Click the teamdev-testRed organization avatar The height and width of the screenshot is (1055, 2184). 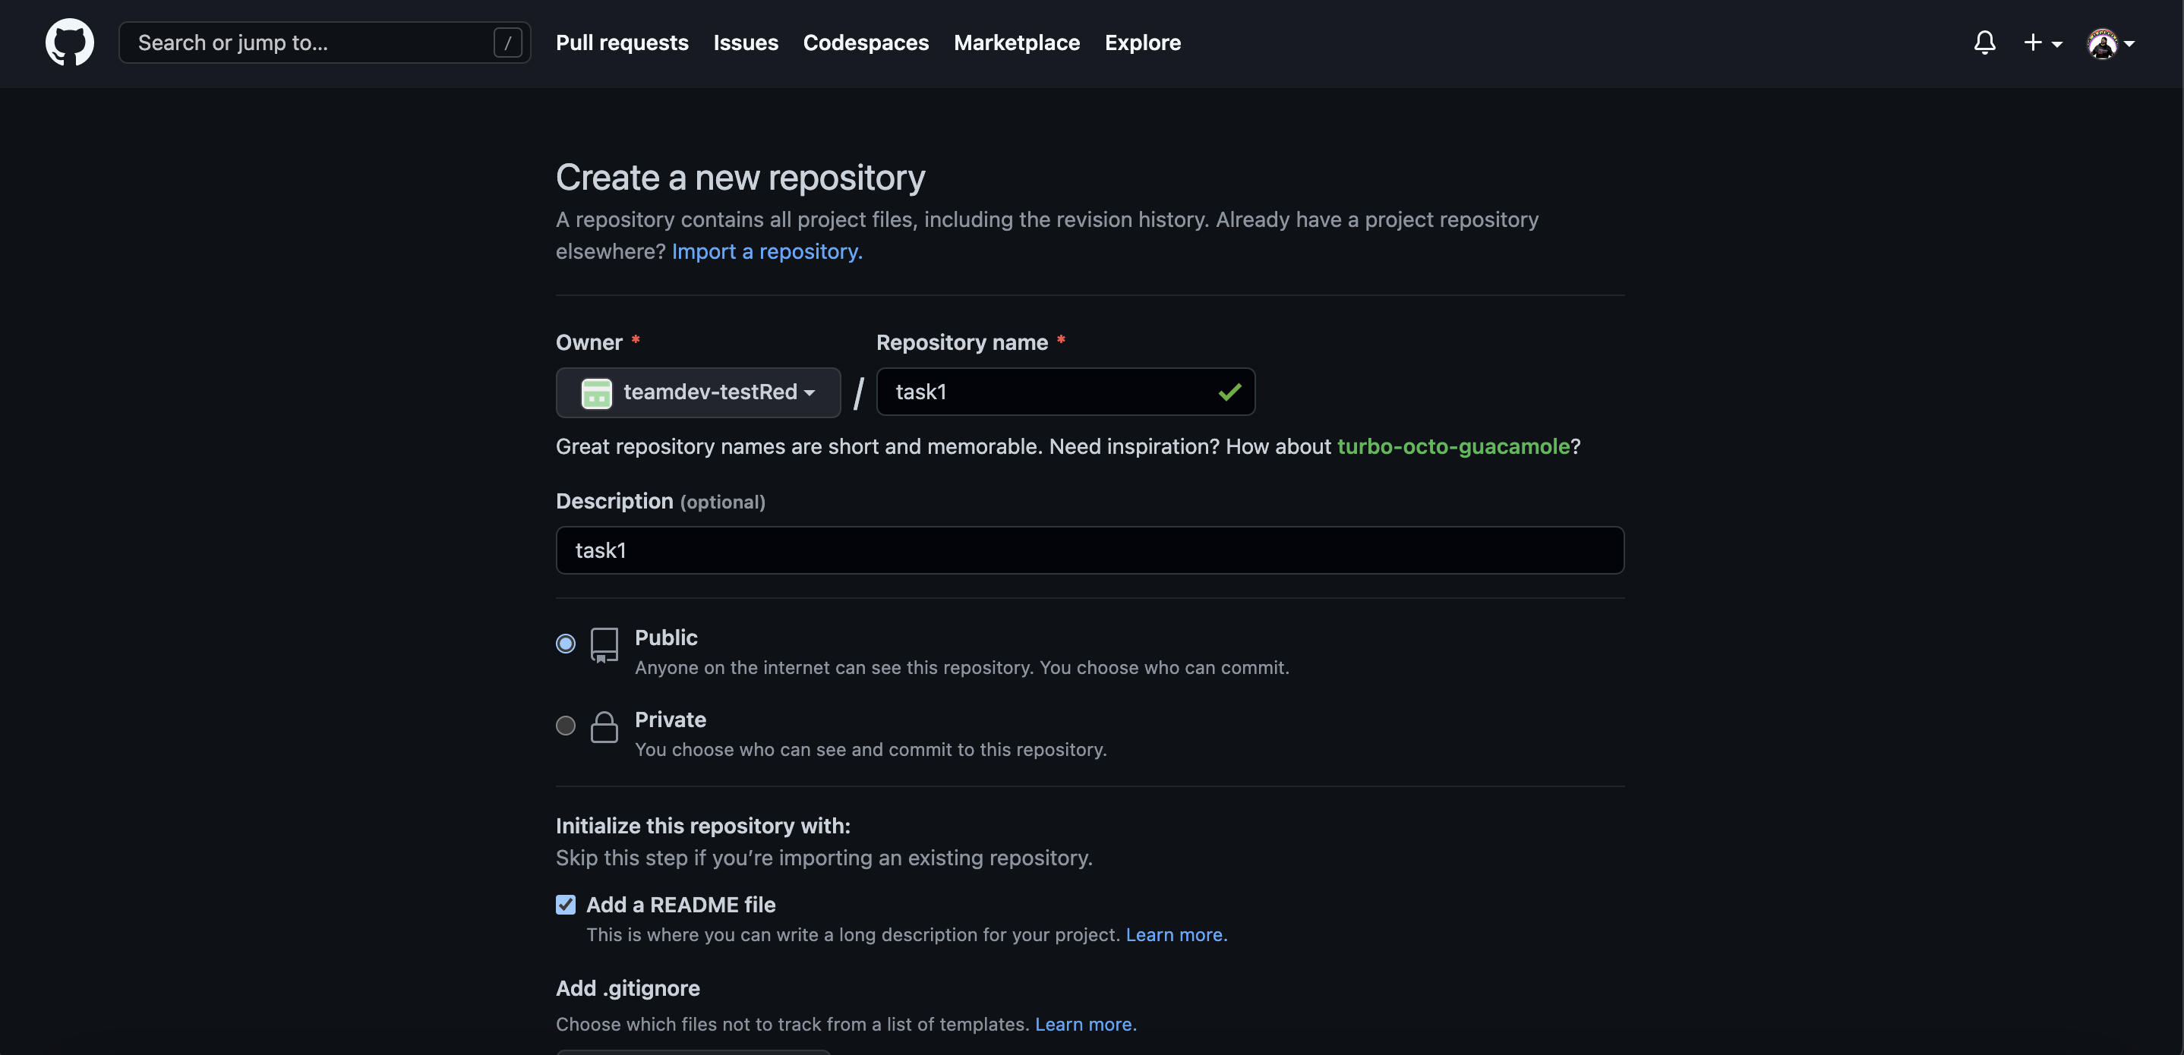pyautogui.click(x=596, y=392)
